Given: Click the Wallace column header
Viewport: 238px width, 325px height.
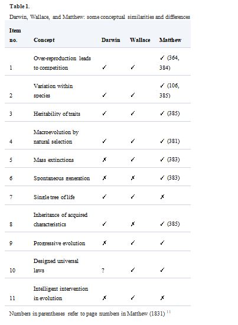Looking at the screenshot, I should 140,40.
